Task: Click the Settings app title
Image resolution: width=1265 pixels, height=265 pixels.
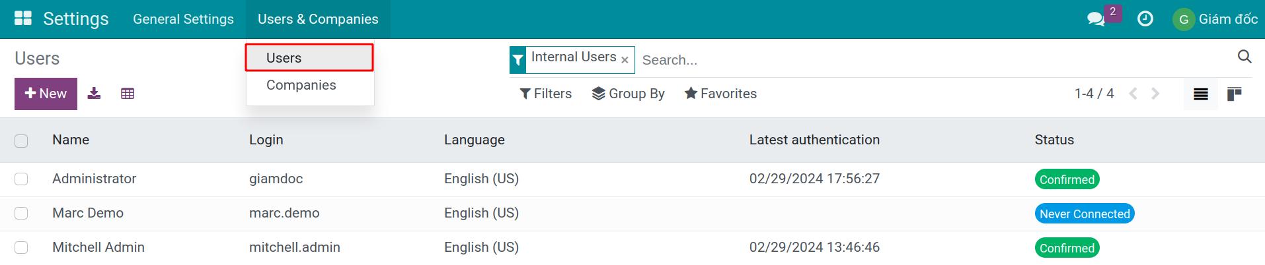Action: click(x=75, y=19)
